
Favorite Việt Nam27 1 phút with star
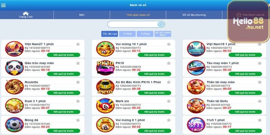pos(78,44)
